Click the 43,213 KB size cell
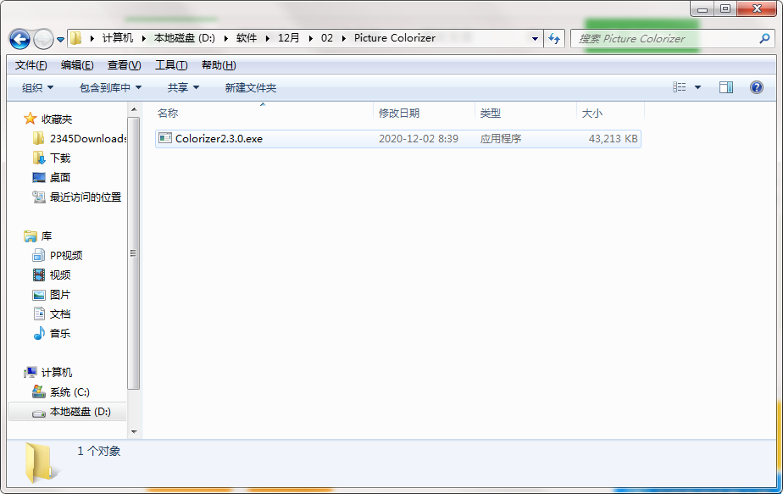The width and height of the screenshot is (783, 494). click(614, 139)
